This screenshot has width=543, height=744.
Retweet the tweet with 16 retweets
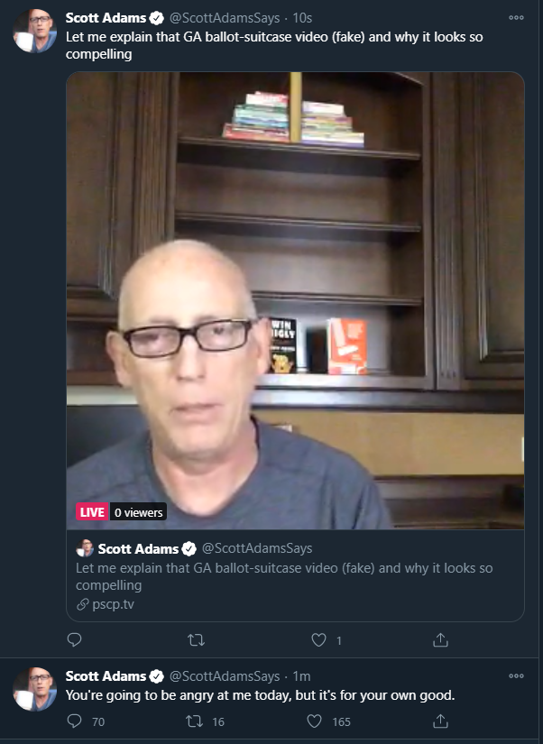(x=194, y=721)
